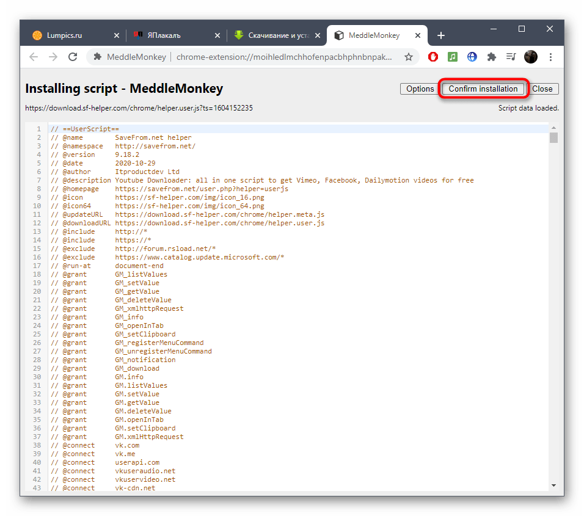Click the extension puzzle icon in address bar
Screen dimensions: 584x516
click(x=98, y=57)
